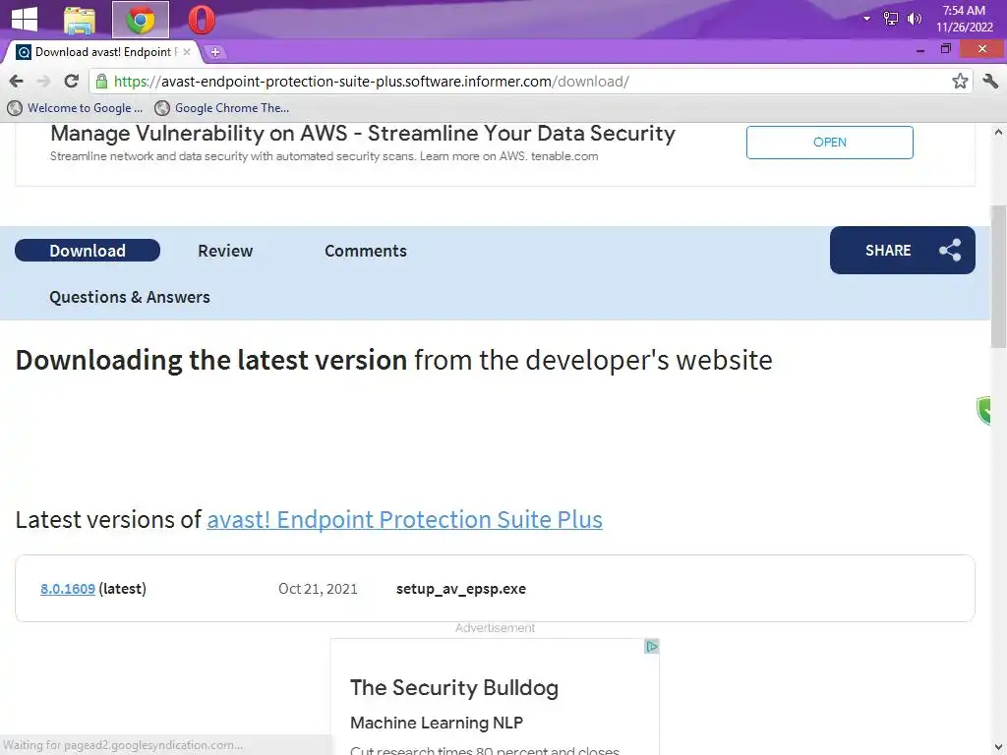Go forward to the next page

pyautogui.click(x=43, y=81)
